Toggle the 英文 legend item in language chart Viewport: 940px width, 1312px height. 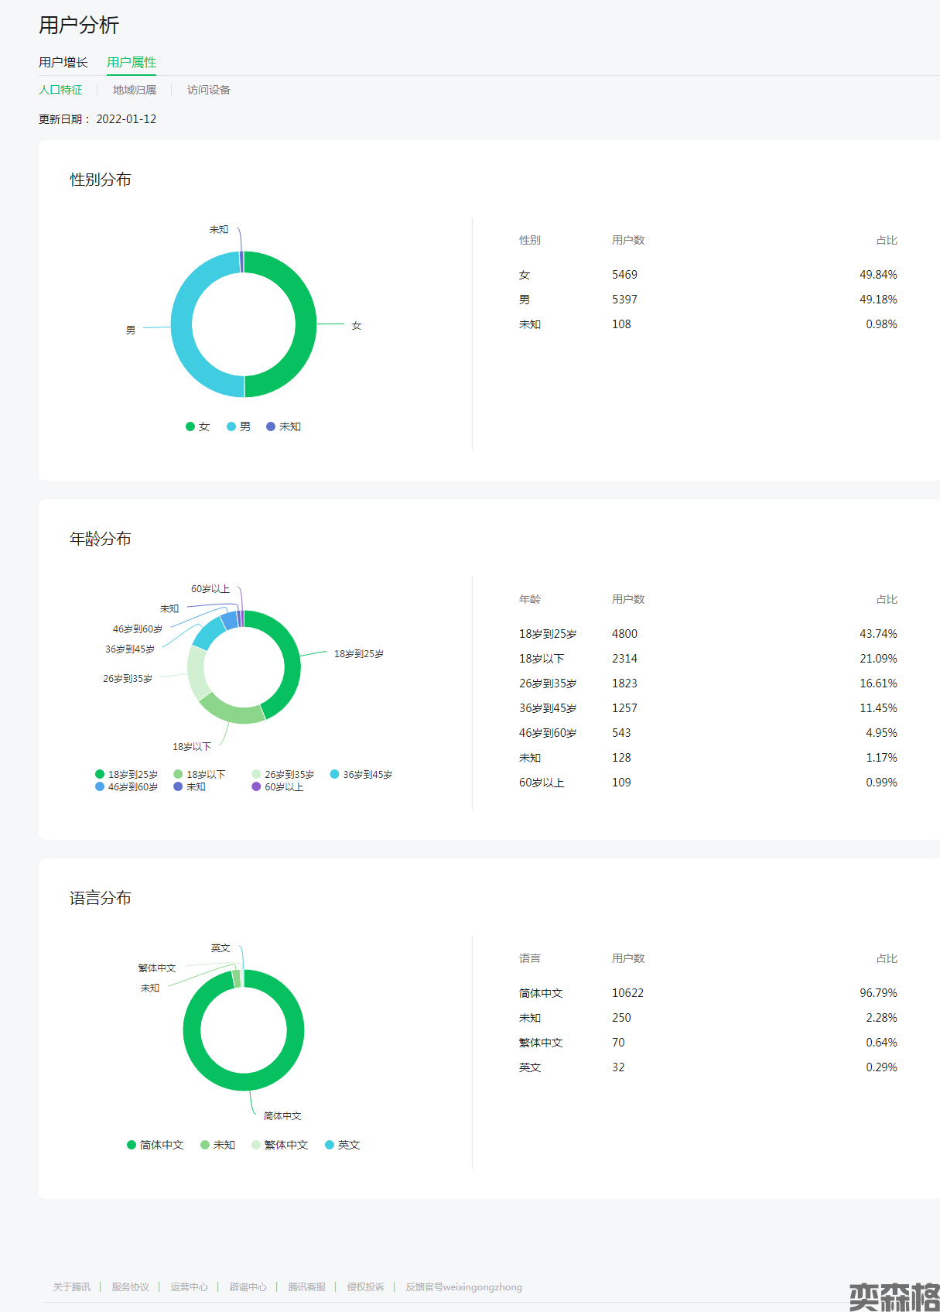click(343, 1145)
